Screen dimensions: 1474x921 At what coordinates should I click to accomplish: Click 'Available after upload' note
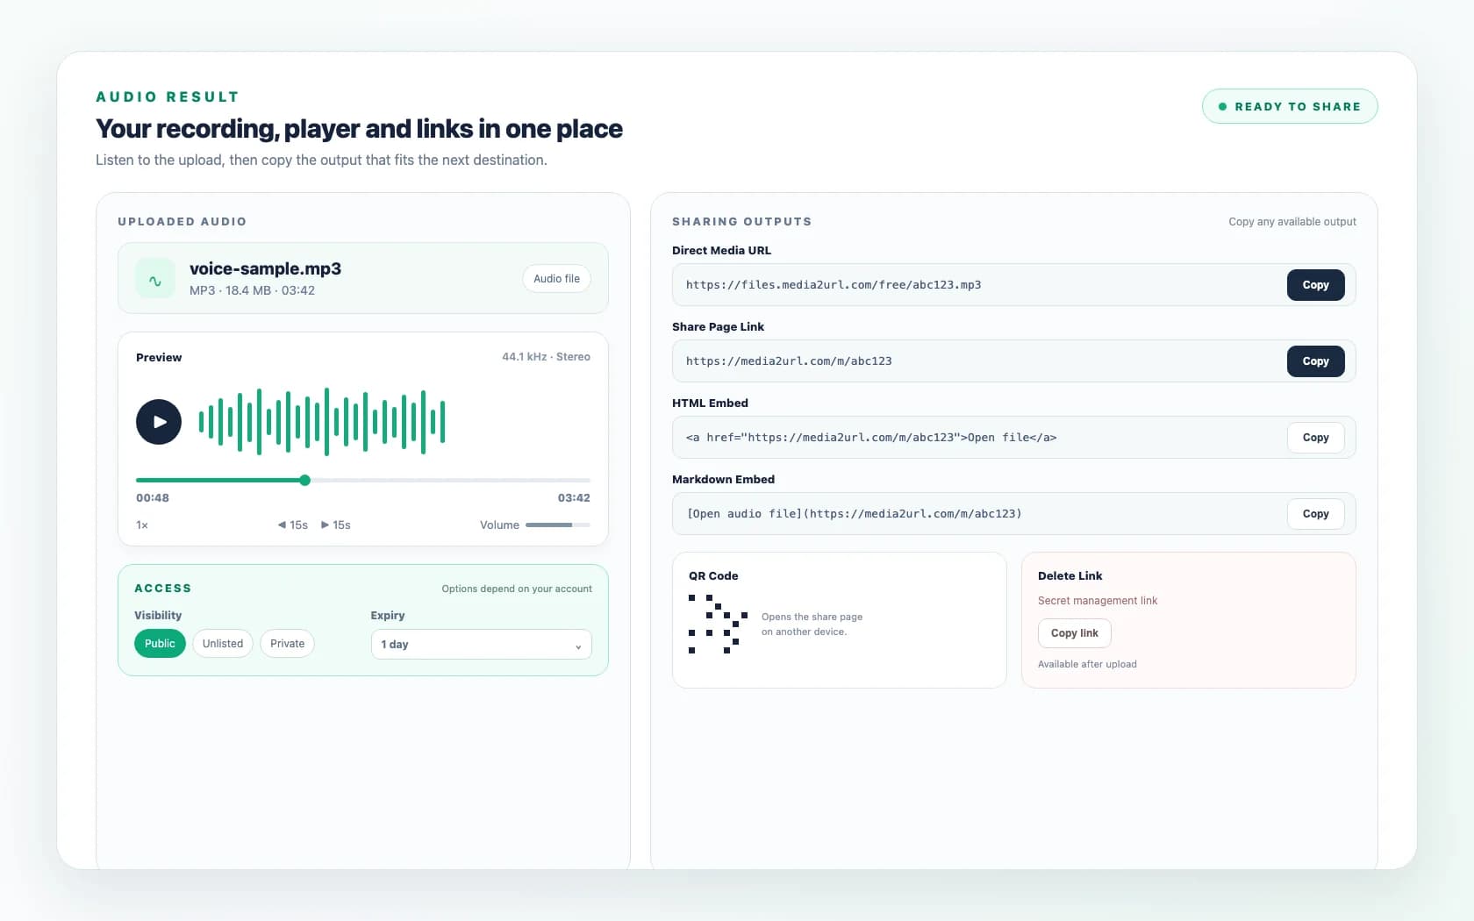click(x=1087, y=664)
